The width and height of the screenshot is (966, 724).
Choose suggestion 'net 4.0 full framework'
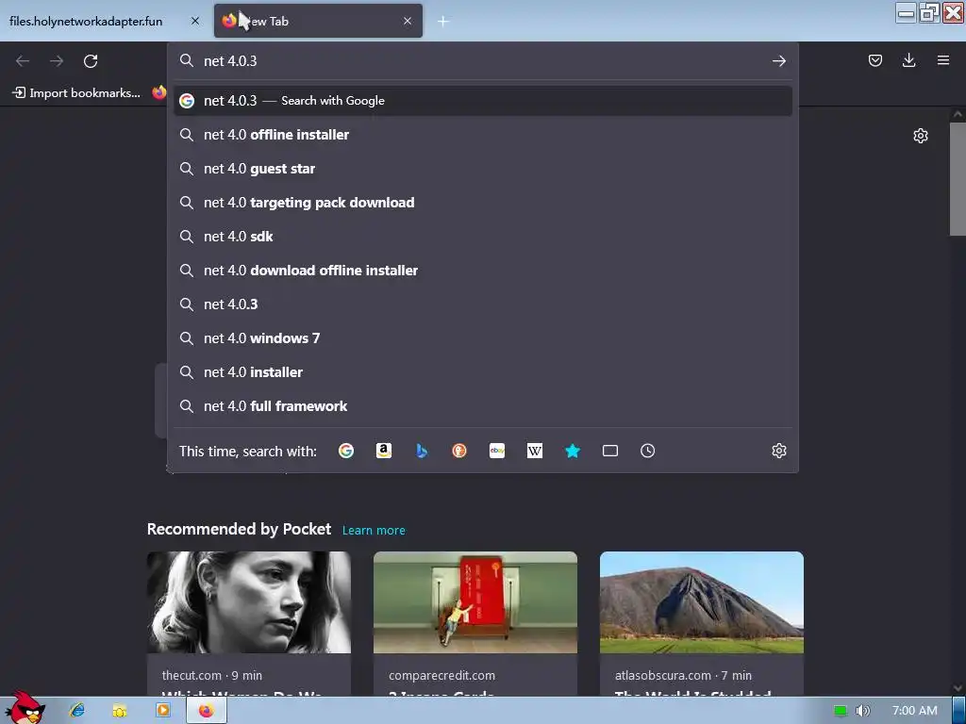[483, 405]
